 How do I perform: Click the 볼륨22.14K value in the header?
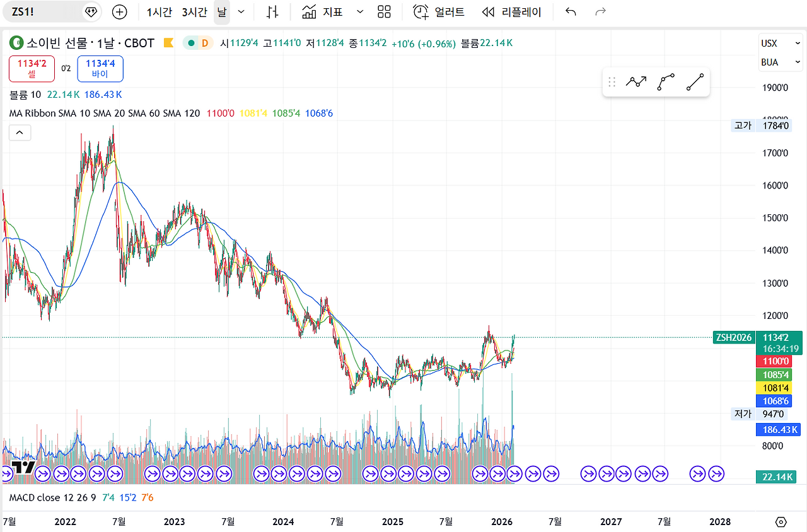[487, 43]
